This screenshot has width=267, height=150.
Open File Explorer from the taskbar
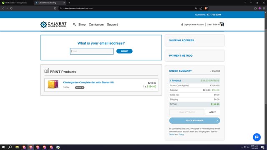[x=17, y=147]
